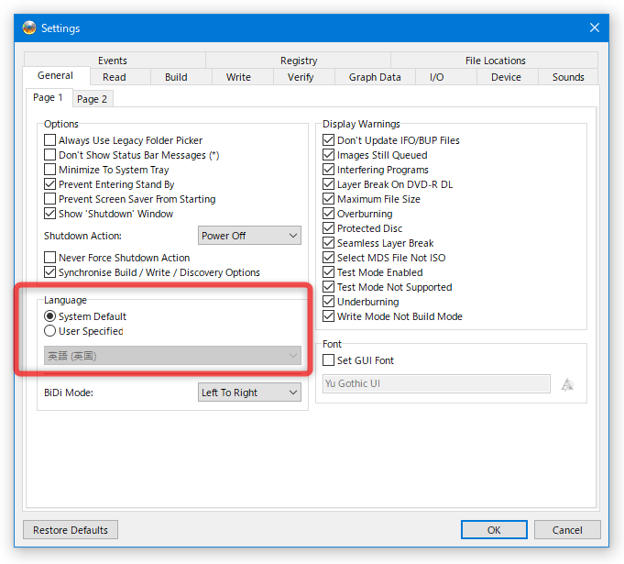Switch to the Events tab
The height and width of the screenshot is (564, 624).
[x=113, y=61]
